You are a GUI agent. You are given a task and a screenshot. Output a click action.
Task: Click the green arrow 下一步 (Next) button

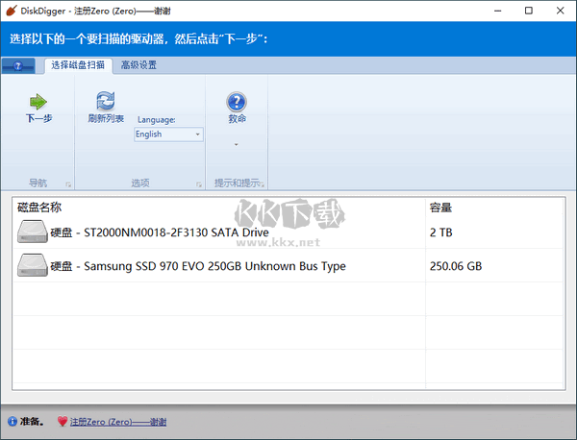38,108
